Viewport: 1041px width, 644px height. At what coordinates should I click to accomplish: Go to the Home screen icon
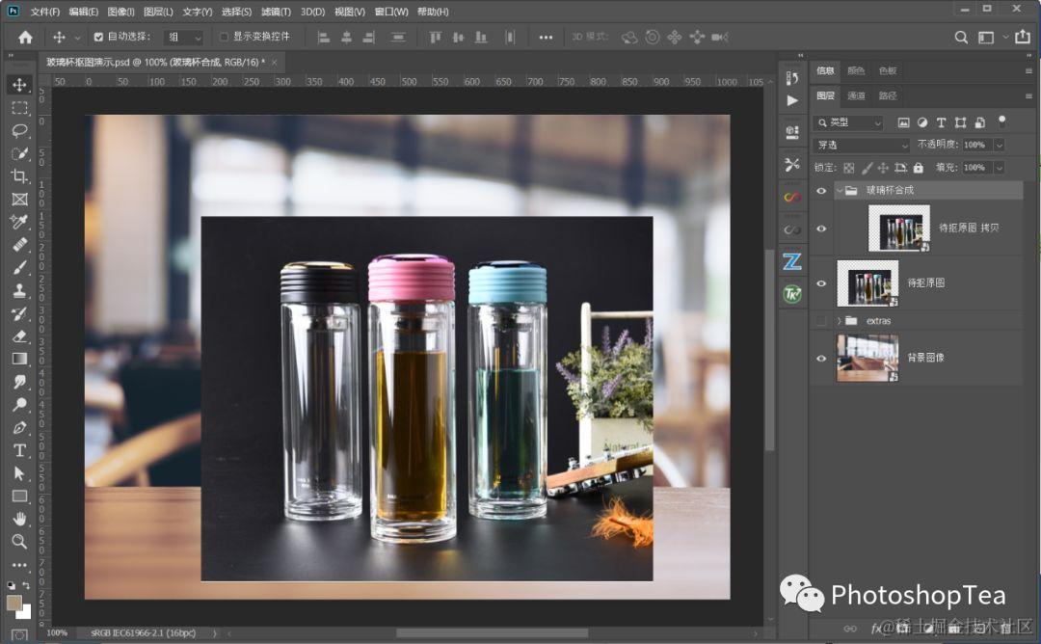tap(25, 38)
